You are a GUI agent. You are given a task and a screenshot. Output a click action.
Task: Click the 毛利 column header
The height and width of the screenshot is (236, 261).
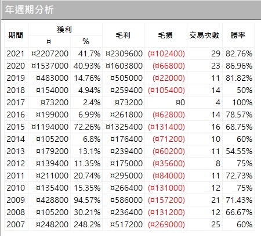124,35
